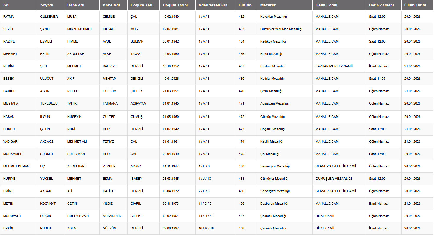This screenshot has width=434, height=235.
Task: Click the "Defin Camii" column header
Action: coord(326,5)
